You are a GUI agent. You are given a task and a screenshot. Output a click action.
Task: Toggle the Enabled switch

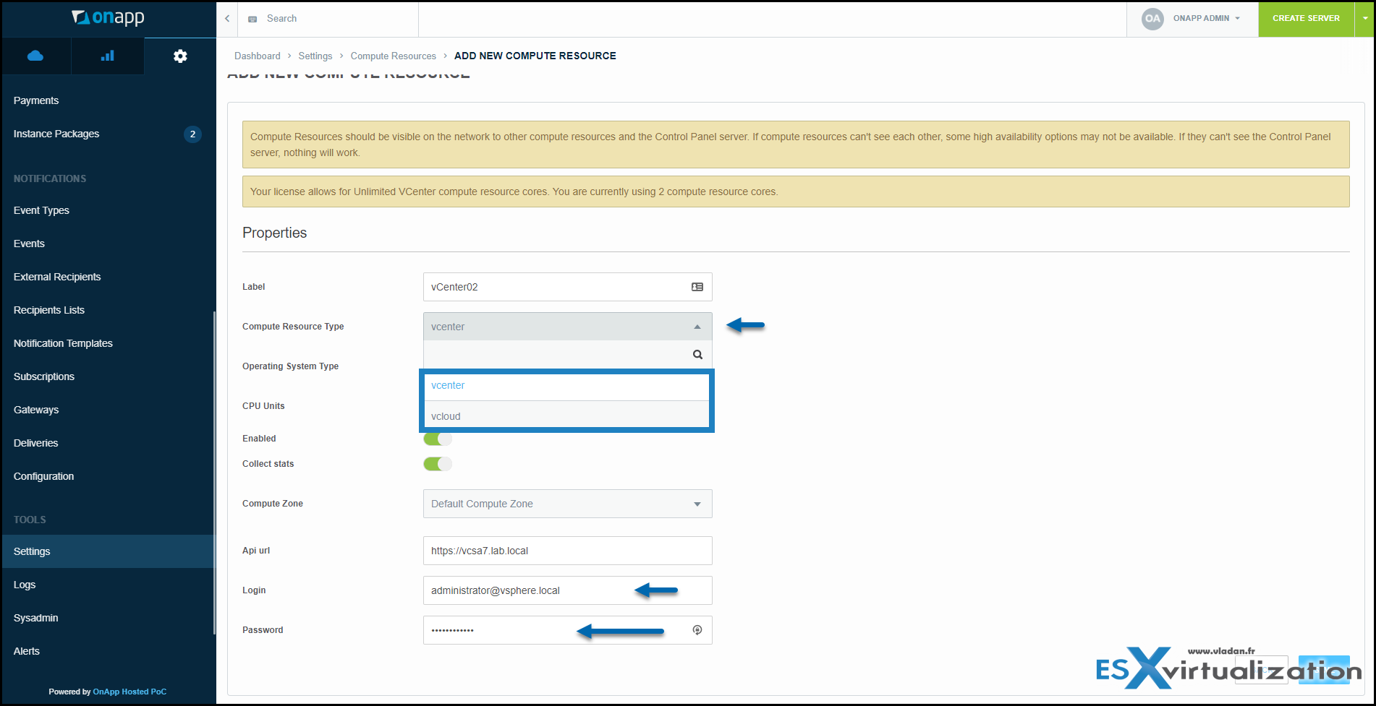(438, 439)
